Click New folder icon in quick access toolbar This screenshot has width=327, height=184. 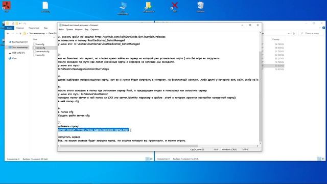[16, 23]
